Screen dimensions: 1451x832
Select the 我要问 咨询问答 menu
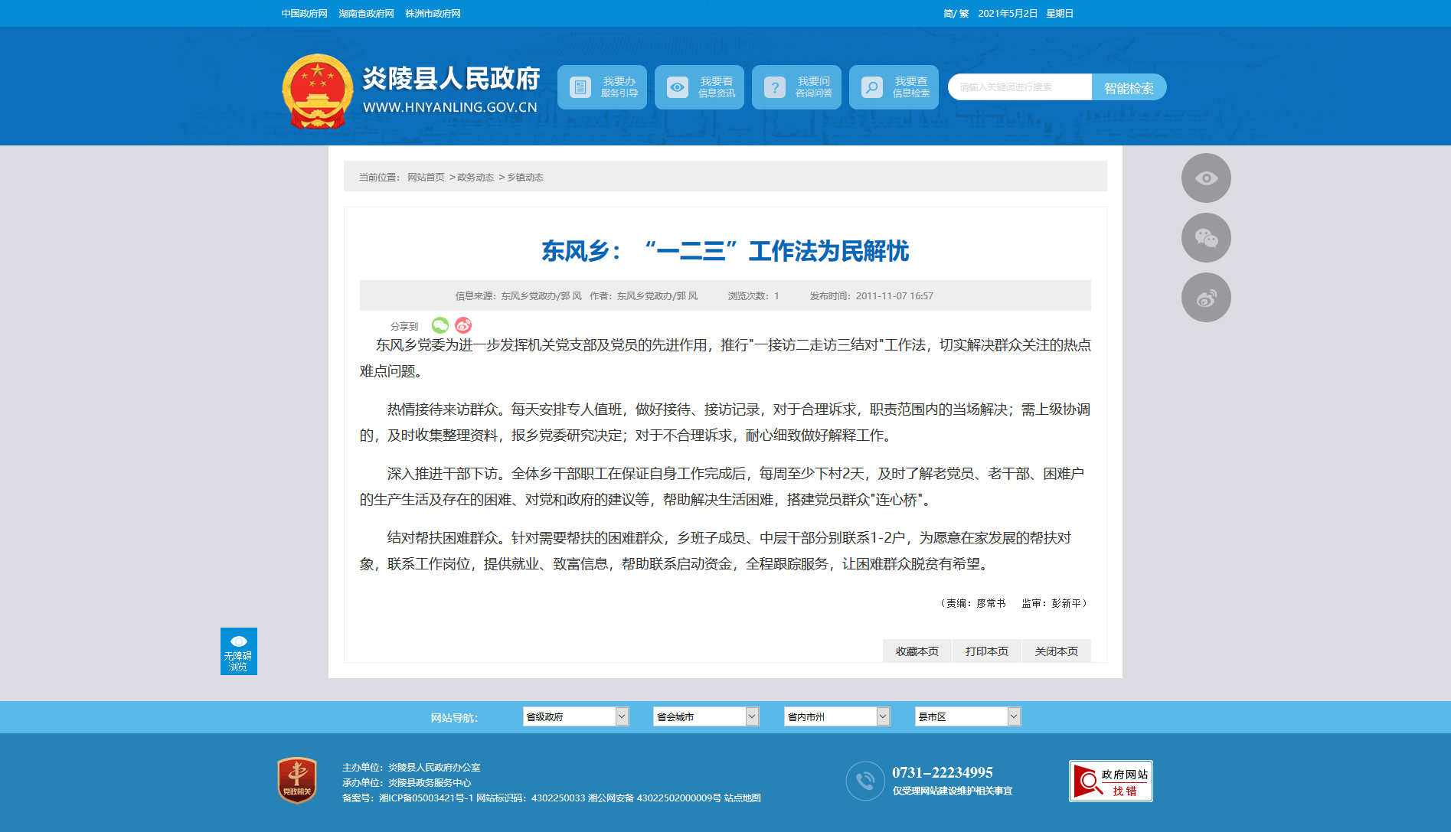coord(796,87)
